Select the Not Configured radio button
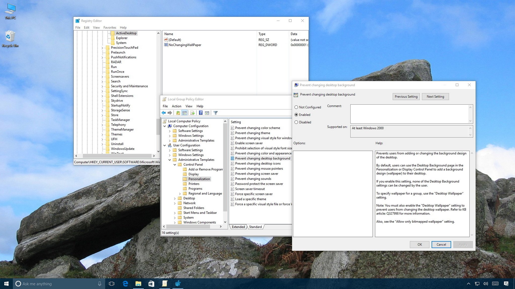 296,107
